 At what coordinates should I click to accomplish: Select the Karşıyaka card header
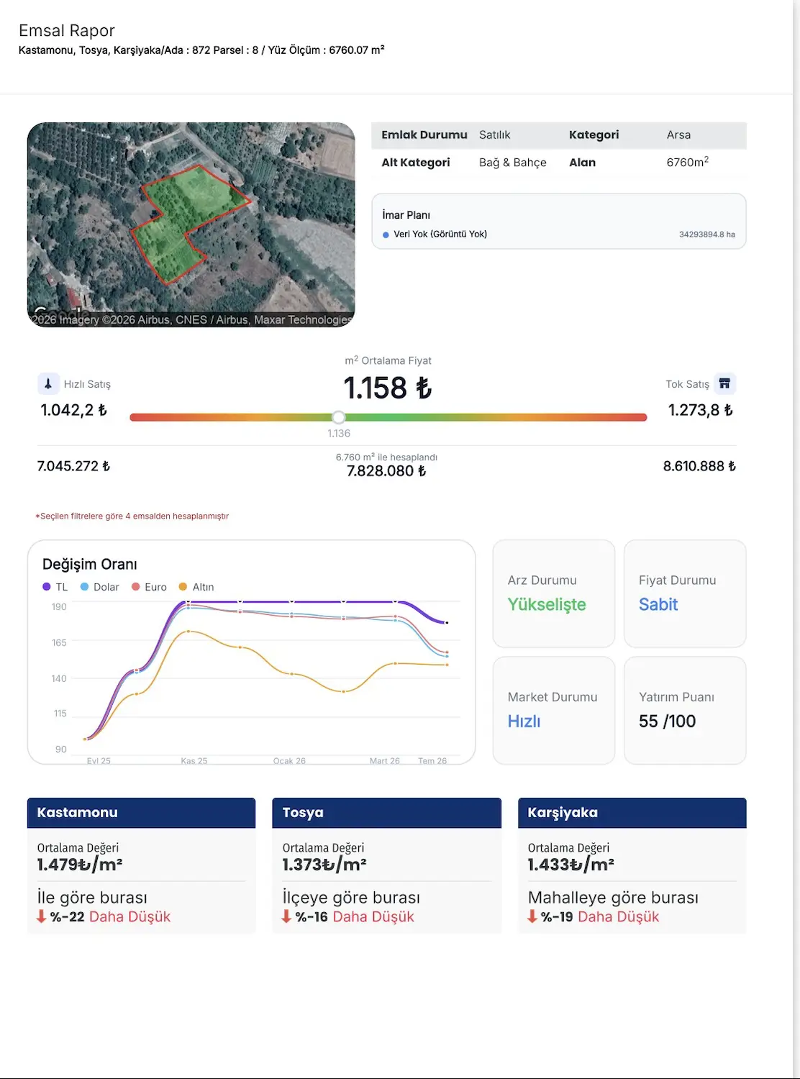(x=632, y=813)
